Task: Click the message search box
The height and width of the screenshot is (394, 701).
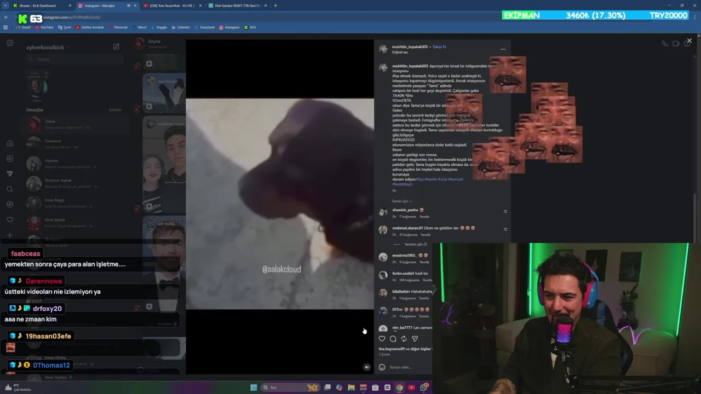Action: click(x=74, y=59)
